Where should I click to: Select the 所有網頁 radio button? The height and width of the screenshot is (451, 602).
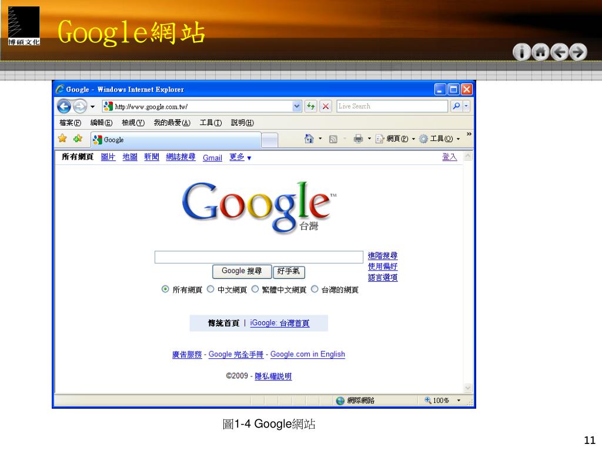click(x=165, y=289)
